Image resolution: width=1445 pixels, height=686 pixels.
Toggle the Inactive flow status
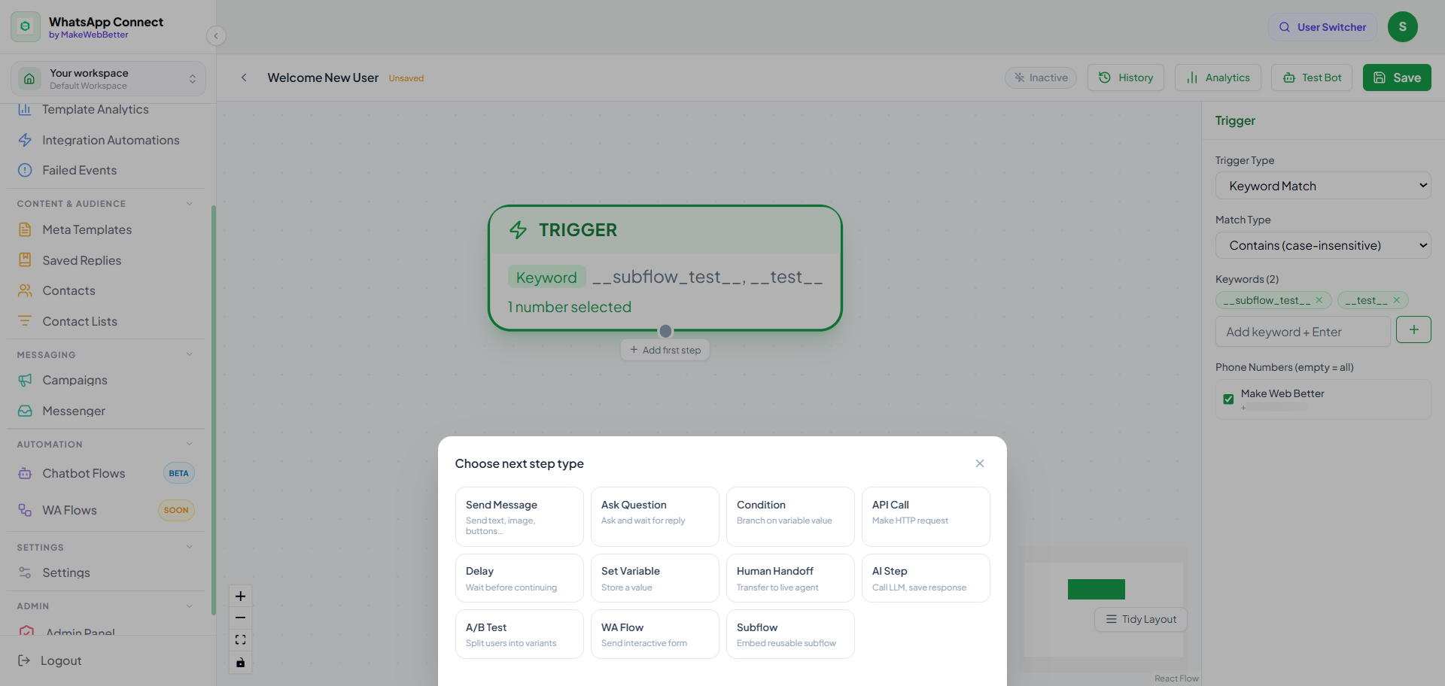pos(1041,77)
